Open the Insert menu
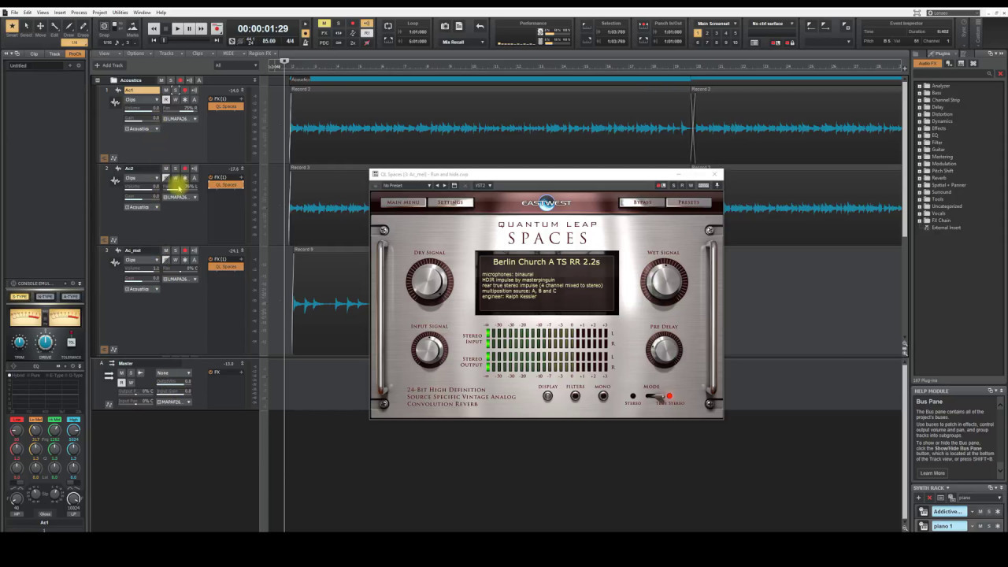Image resolution: width=1008 pixels, height=567 pixels. (60, 13)
